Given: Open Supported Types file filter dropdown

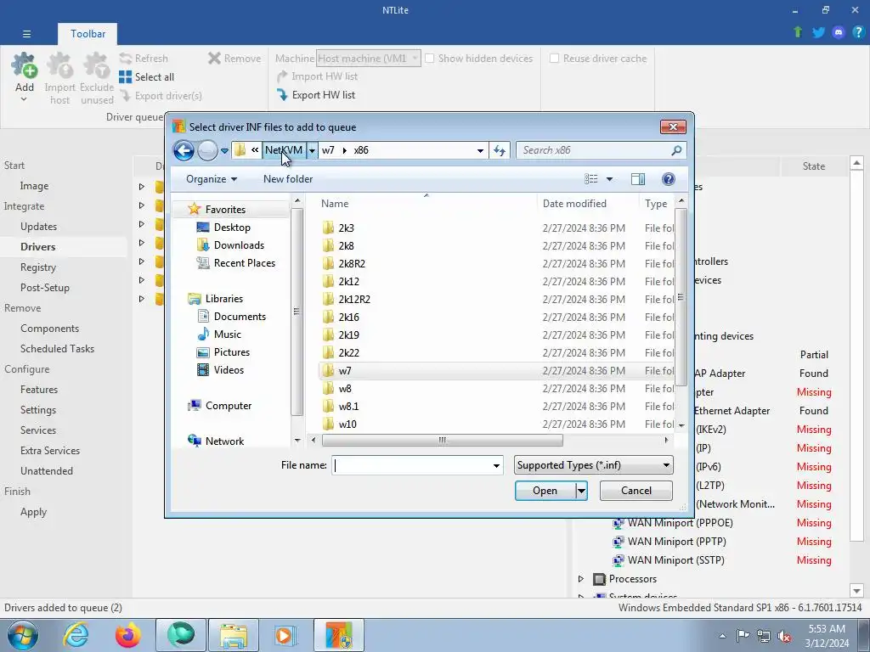Looking at the screenshot, I should click(594, 465).
